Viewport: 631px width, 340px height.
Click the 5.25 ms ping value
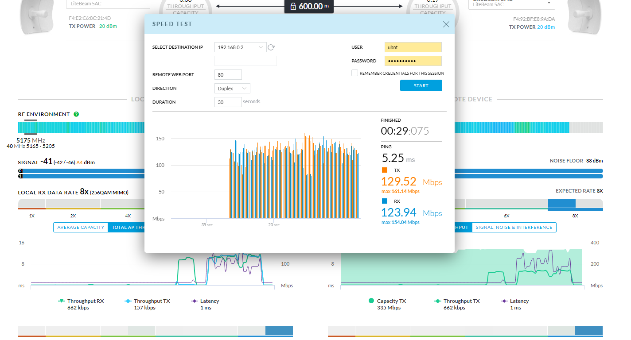[398, 158]
